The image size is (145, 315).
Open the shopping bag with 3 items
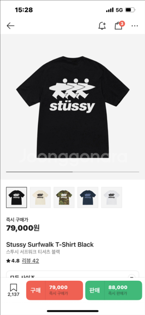(119, 26)
